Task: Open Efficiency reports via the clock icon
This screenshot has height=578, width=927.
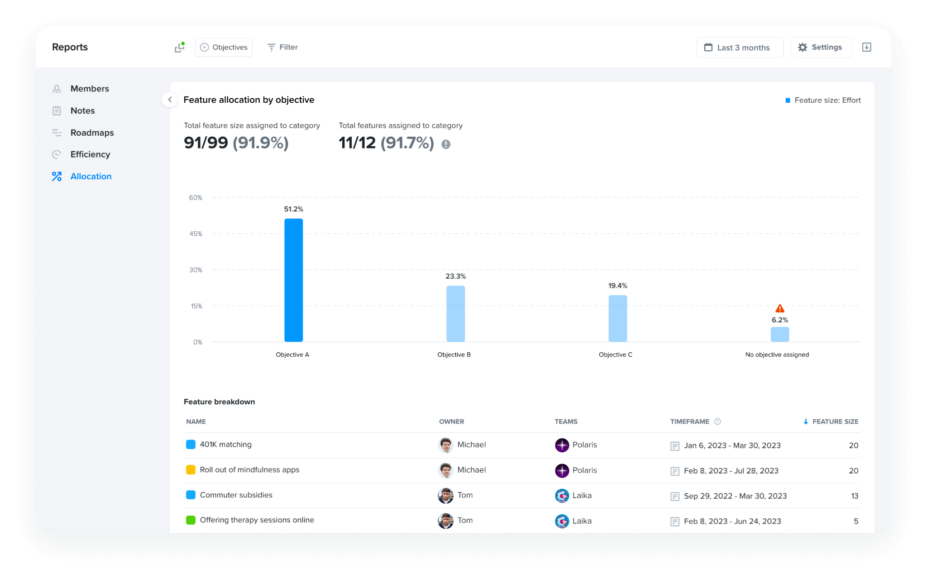Action: click(57, 154)
